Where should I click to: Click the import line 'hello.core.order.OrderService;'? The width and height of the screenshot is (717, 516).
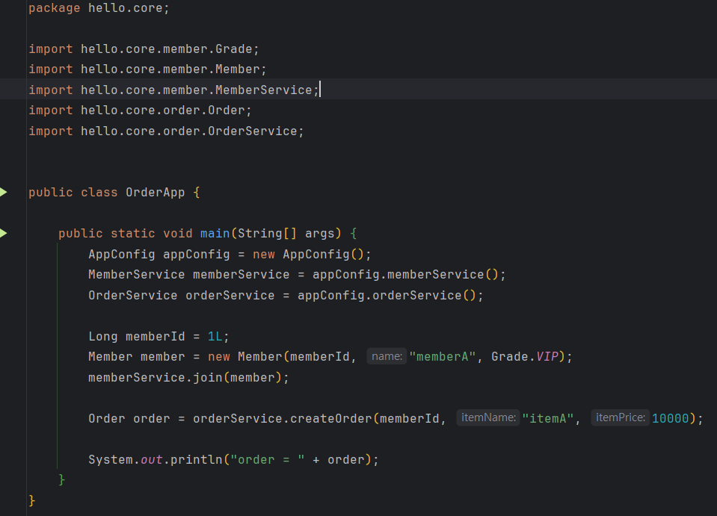[166, 131]
